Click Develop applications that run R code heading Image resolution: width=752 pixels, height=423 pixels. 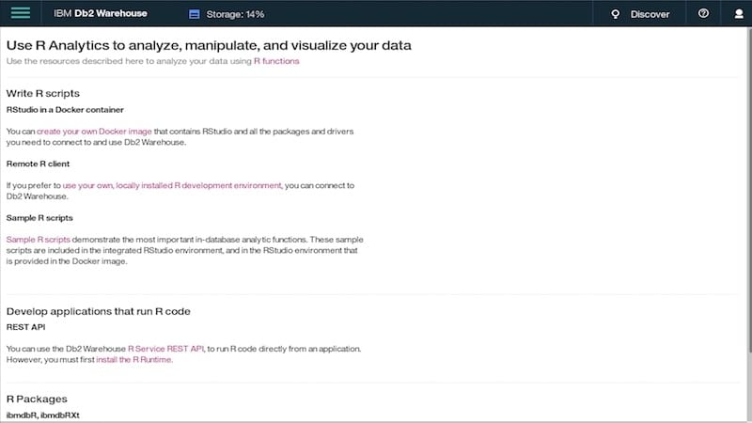pyautogui.click(x=99, y=311)
